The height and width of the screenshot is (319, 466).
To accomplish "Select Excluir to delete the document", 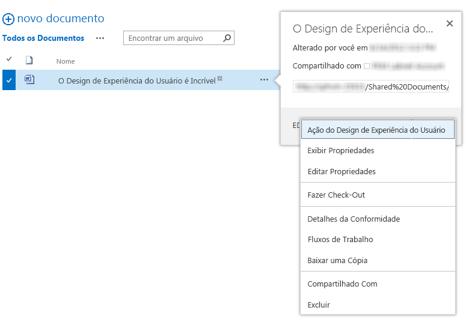I will tap(378, 305).
